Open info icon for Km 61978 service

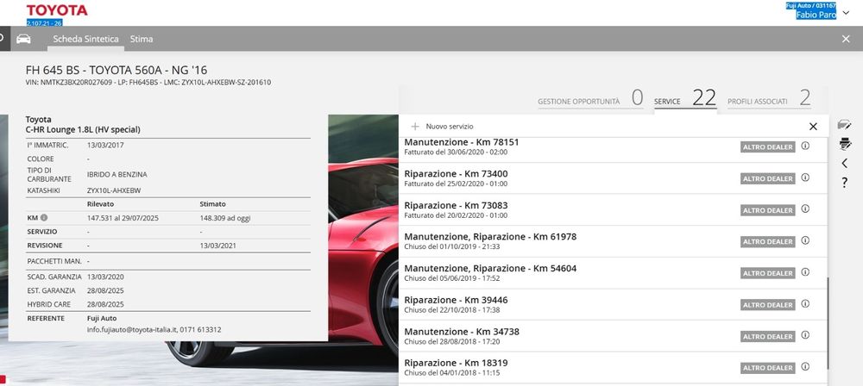coord(805,240)
